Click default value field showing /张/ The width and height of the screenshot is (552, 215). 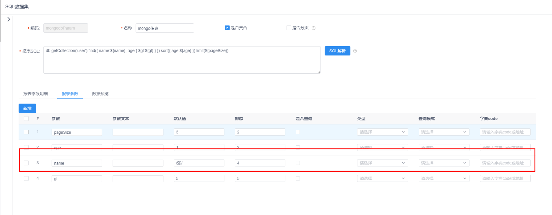(199, 163)
